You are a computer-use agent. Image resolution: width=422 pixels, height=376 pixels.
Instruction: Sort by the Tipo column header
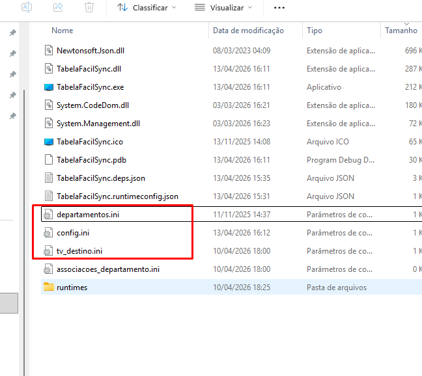315,31
